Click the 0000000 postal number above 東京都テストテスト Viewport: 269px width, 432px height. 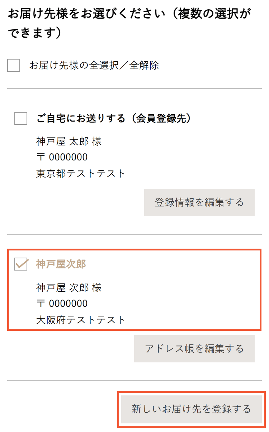68,158
